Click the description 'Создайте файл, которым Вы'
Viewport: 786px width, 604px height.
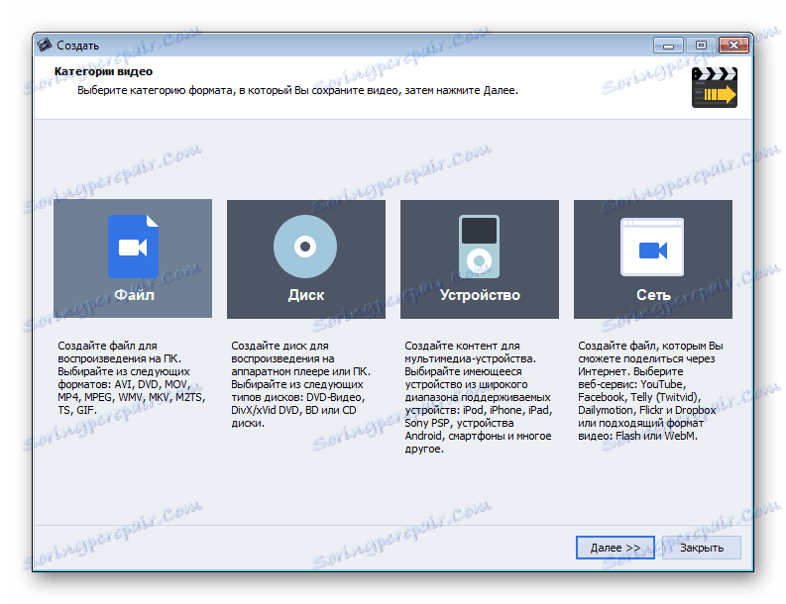click(650, 391)
